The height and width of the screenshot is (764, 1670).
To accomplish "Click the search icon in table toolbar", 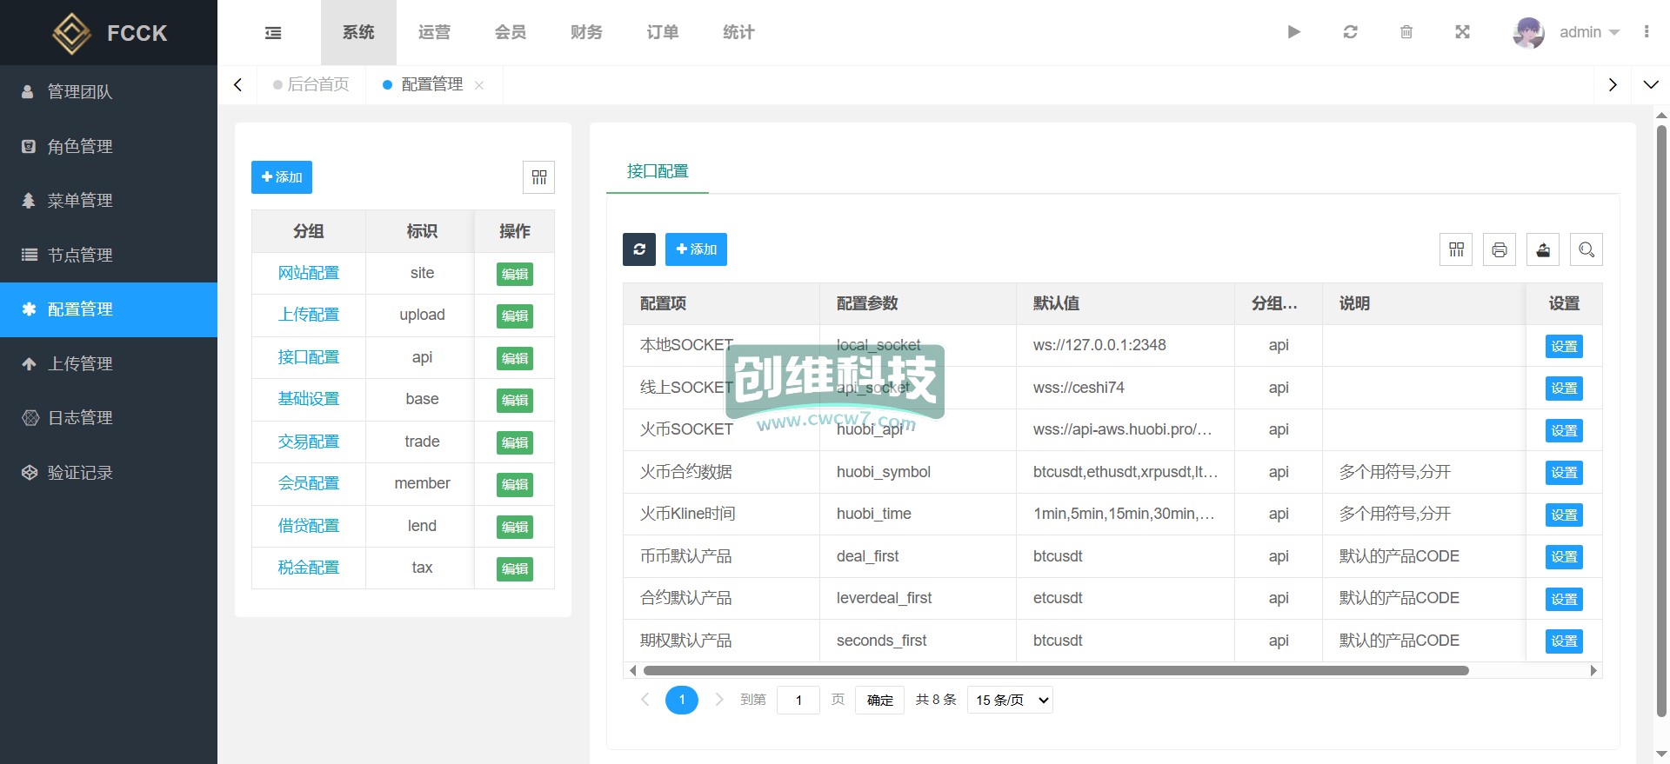I will point(1586,250).
